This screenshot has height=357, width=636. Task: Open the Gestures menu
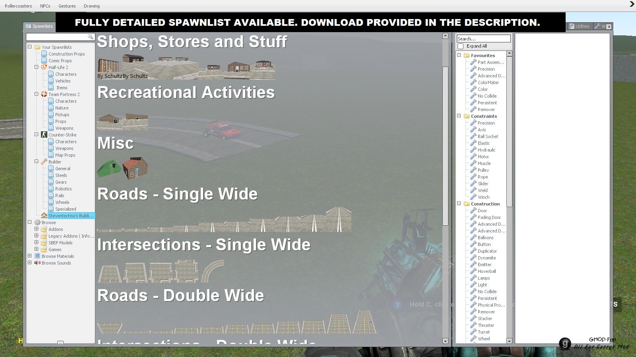point(67,6)
